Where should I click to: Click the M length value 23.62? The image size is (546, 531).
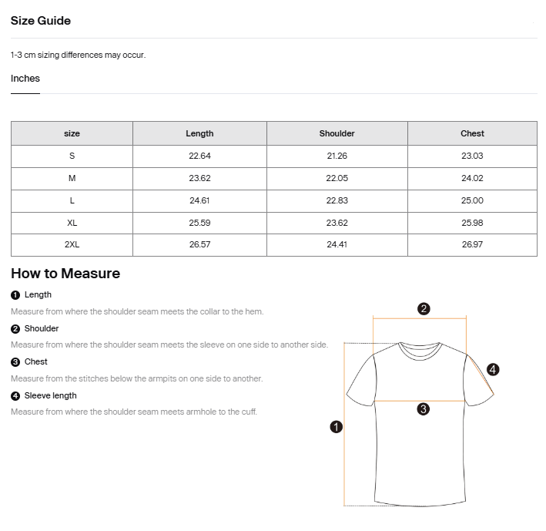(x=199, y=178)
